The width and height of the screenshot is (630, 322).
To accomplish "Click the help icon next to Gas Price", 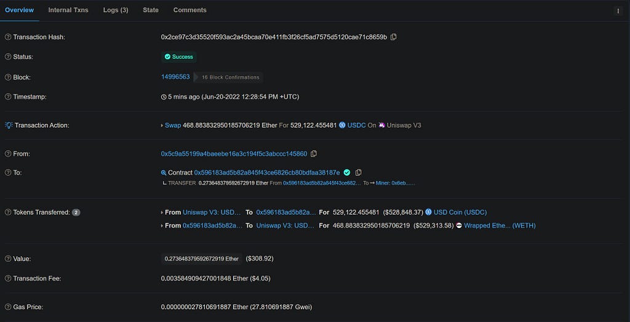I will tap(8, 307).
